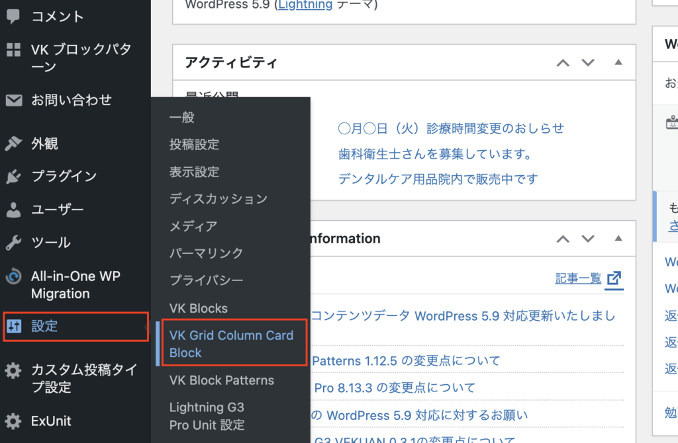Click the external link icon beside 記事一覧
Image resolution: width=678 pixels, height=443 pixels.
(x=614, y=278)
